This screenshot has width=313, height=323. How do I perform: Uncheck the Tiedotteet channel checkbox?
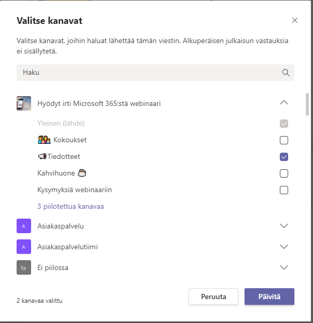pyautogui.click(x=283, y=157)
